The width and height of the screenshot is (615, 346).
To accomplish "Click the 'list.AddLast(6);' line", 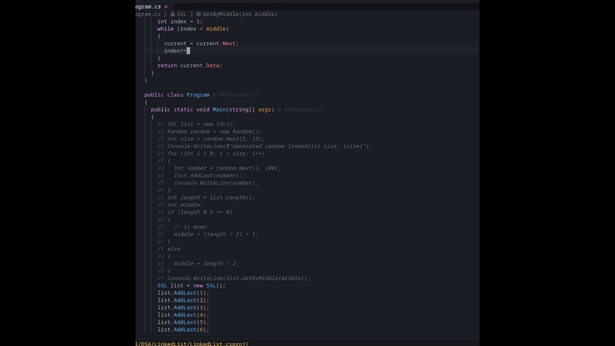I will pyautogui.click(x=183, y=330).
